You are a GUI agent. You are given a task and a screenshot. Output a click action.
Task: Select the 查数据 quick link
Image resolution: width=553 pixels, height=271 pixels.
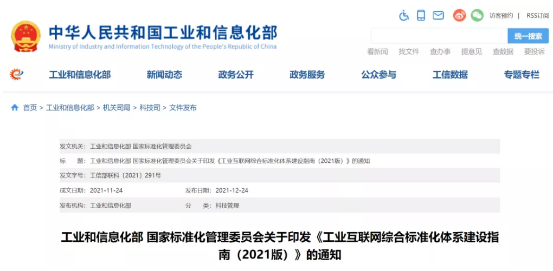coord(503,51)
